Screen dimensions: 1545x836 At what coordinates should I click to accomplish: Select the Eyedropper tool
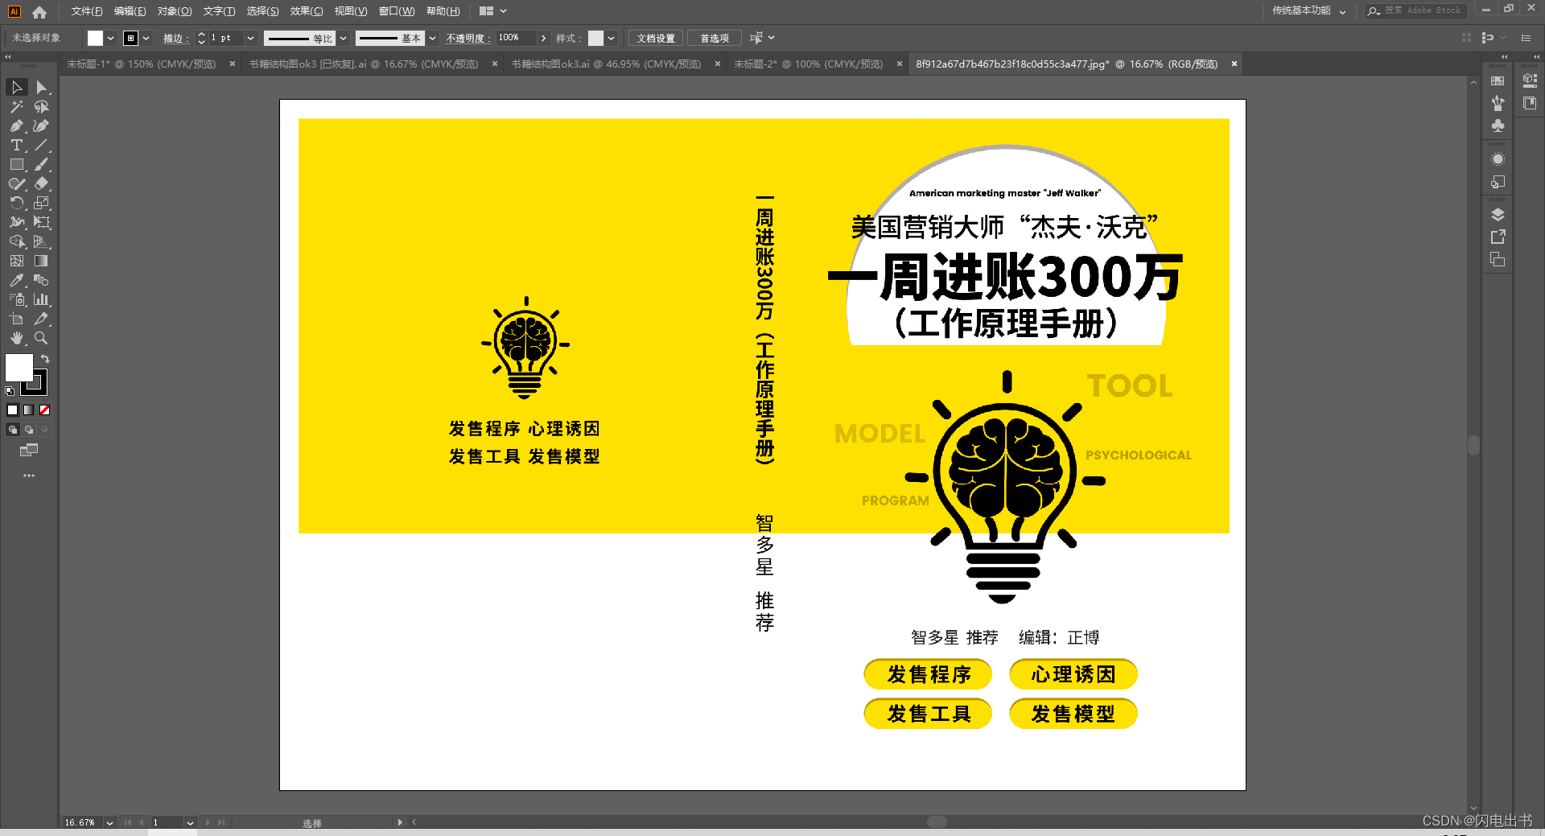17,280
